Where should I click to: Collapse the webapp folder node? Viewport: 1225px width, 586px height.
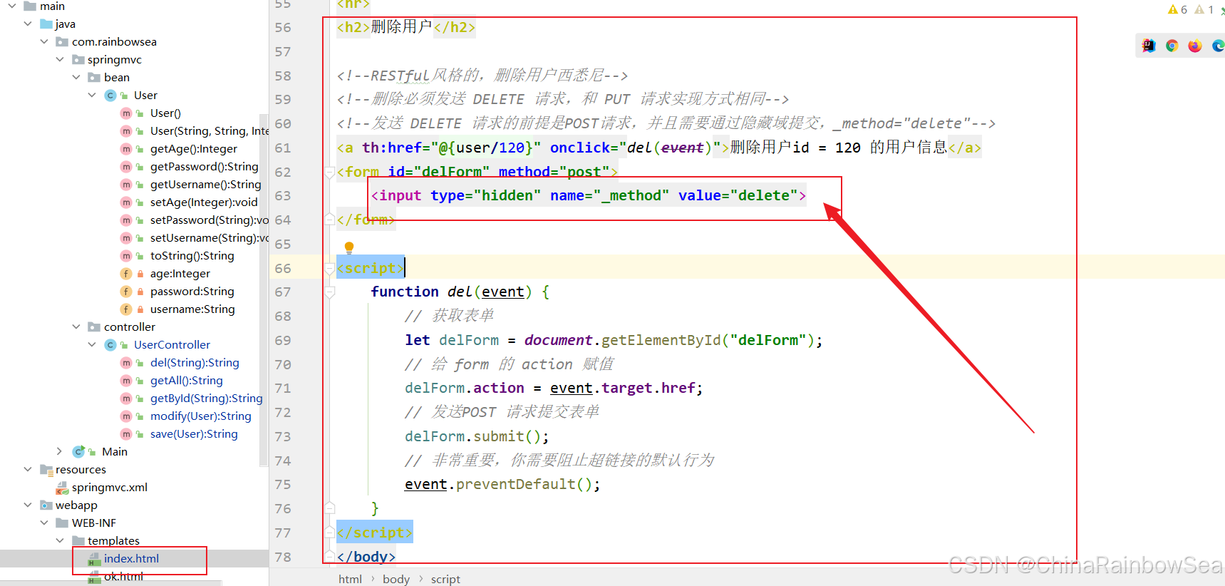[x=28, y=505]
